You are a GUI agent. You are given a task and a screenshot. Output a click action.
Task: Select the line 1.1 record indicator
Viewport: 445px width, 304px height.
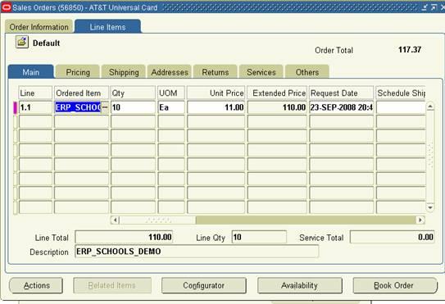click(16, 107)
